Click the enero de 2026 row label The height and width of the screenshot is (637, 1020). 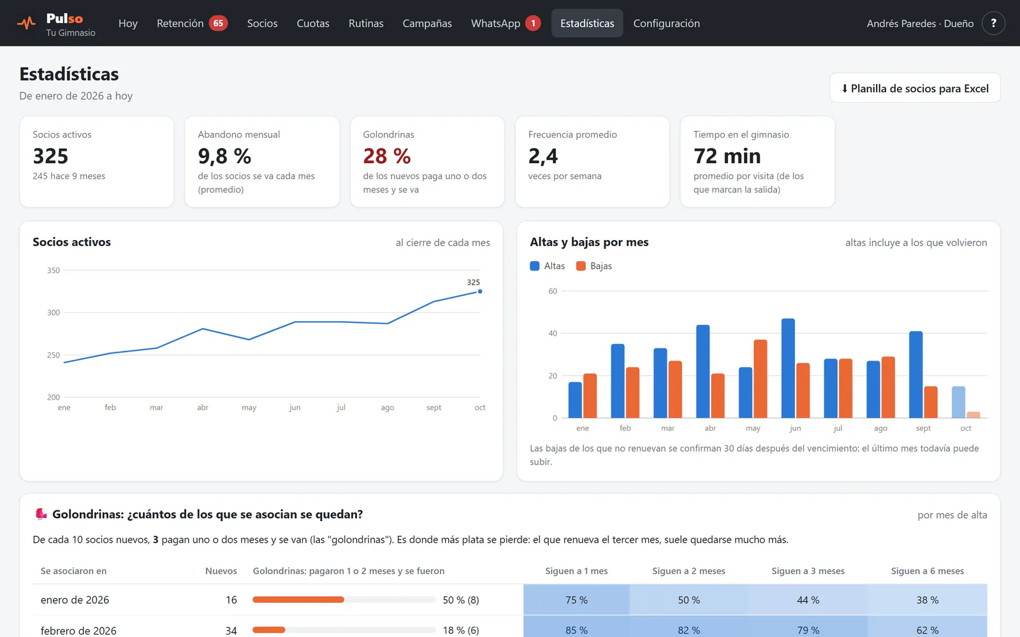coord(75,600)
